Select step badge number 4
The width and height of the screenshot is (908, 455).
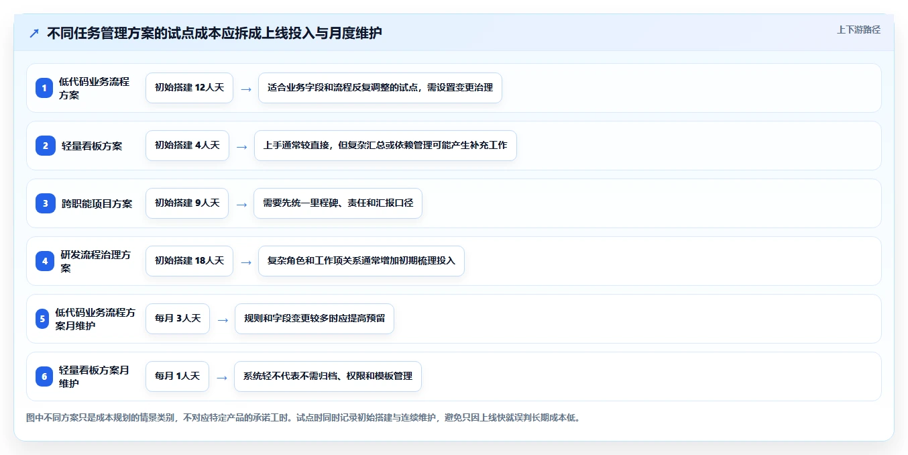(x=44, y=261)
